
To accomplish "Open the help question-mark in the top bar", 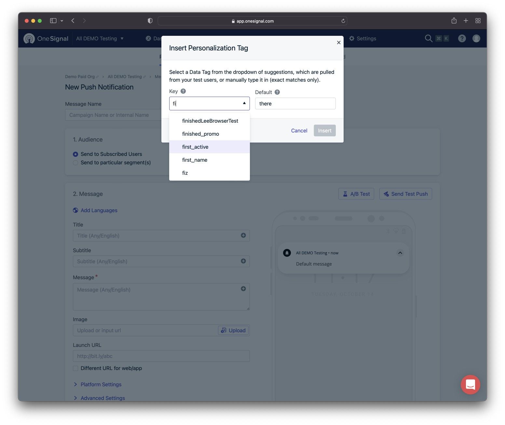I will [462, 38].
